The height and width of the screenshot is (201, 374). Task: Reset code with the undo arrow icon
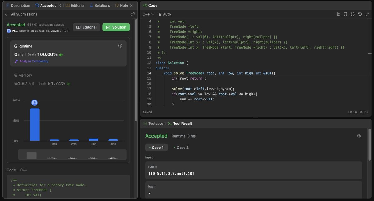tap(360, 14)
